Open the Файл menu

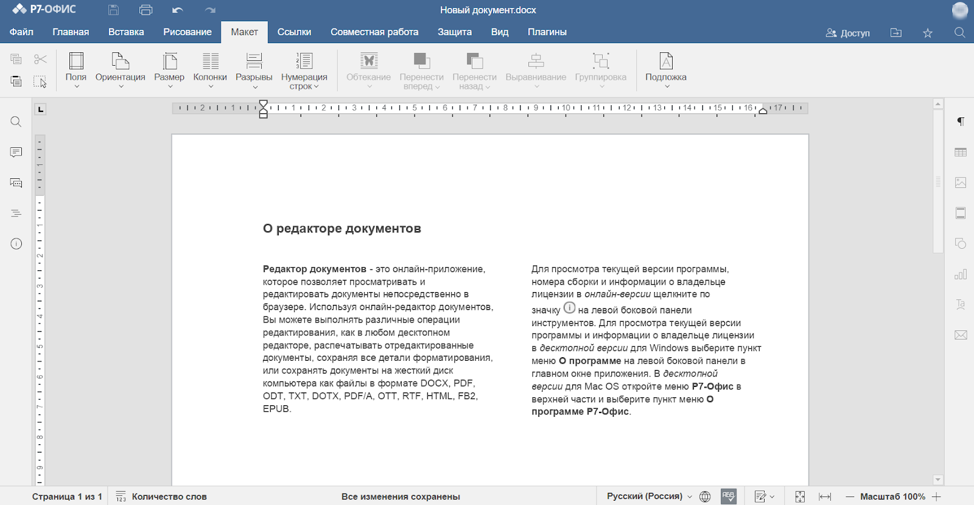21,32
